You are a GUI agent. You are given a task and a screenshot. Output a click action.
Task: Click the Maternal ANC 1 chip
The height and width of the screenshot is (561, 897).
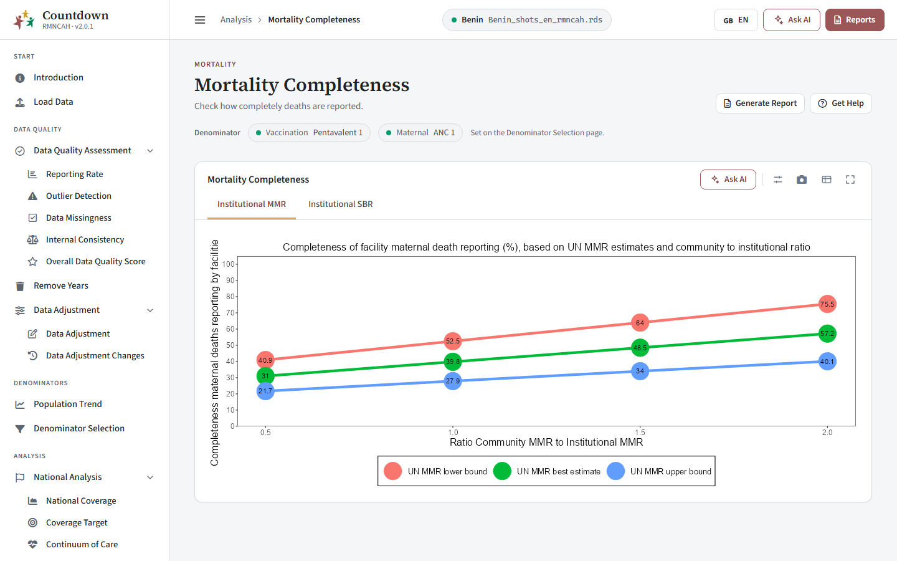[420, 133]
